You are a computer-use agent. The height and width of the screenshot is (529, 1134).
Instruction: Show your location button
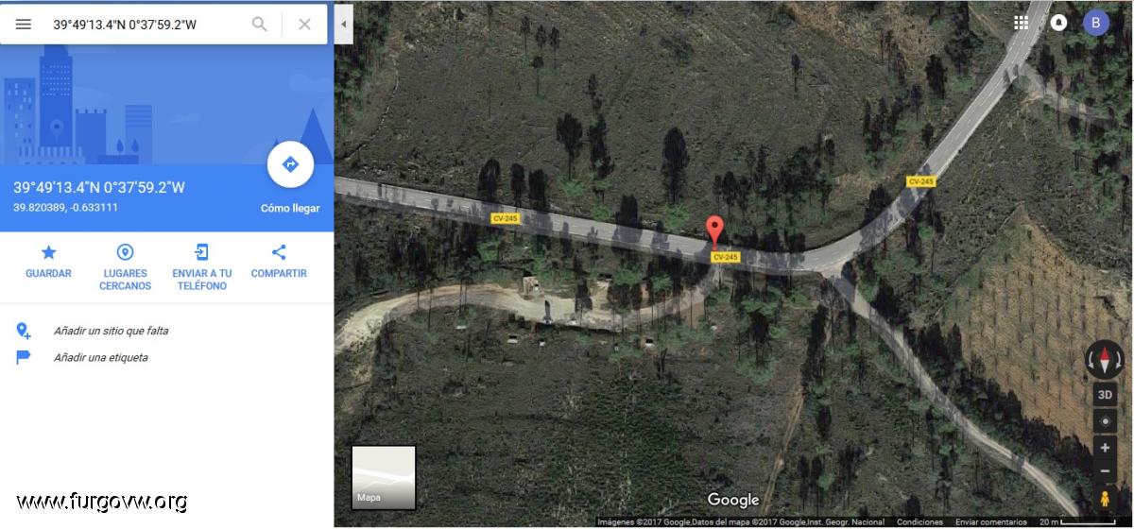point(1105,421)
